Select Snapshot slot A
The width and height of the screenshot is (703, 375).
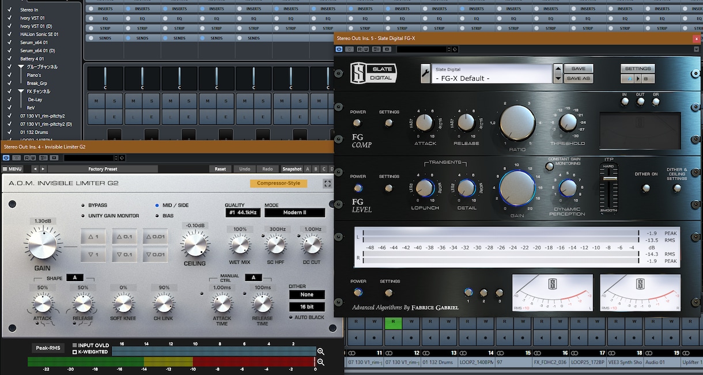pyautogui.click(x=308, y=169)
